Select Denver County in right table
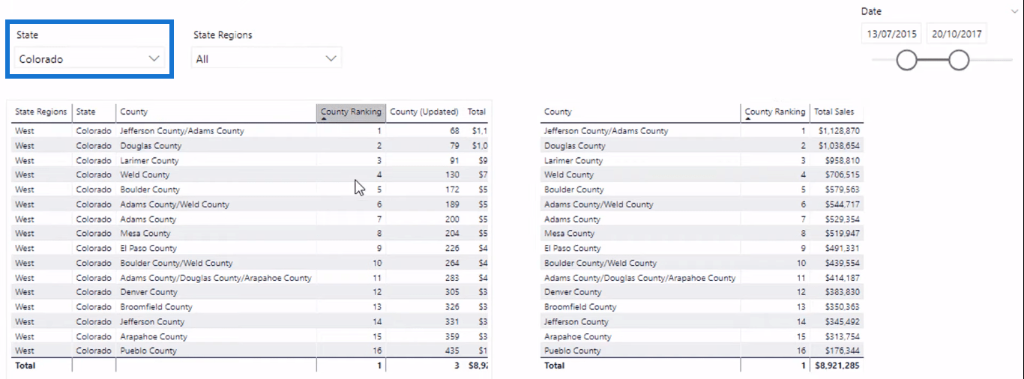Viewport: 1024px width, 379px height. click(572, 292)
